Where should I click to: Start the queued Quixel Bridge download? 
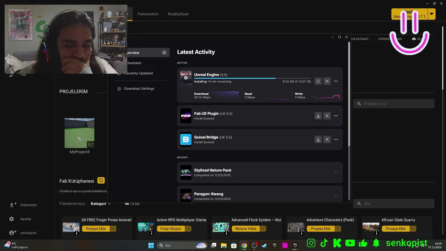(x=318, y=139)
